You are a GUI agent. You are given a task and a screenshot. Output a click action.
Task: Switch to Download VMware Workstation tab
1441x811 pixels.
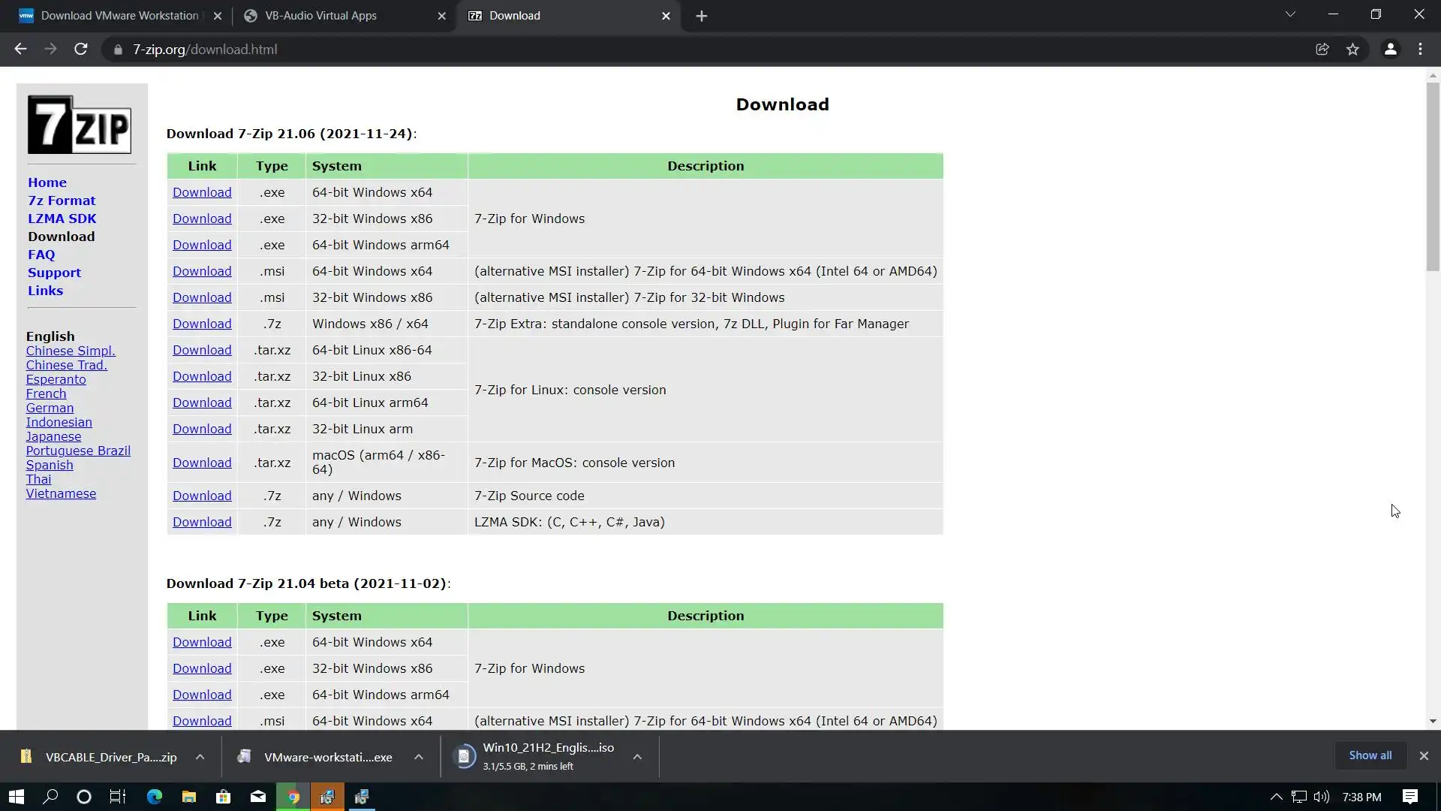pos(120,16)
